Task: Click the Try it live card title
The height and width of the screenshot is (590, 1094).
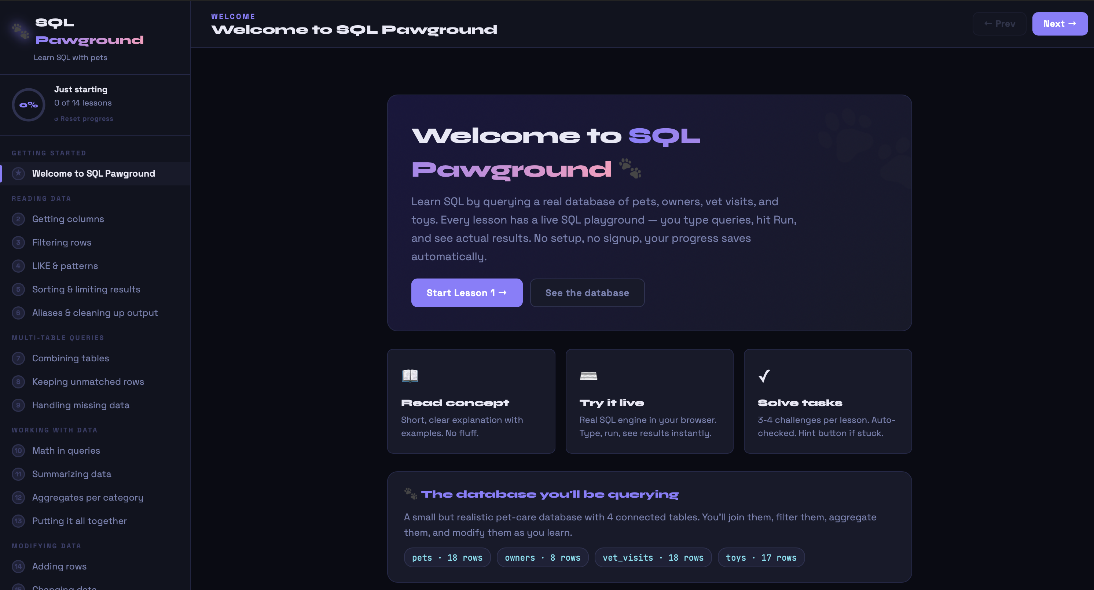Action: coord(612,403)
